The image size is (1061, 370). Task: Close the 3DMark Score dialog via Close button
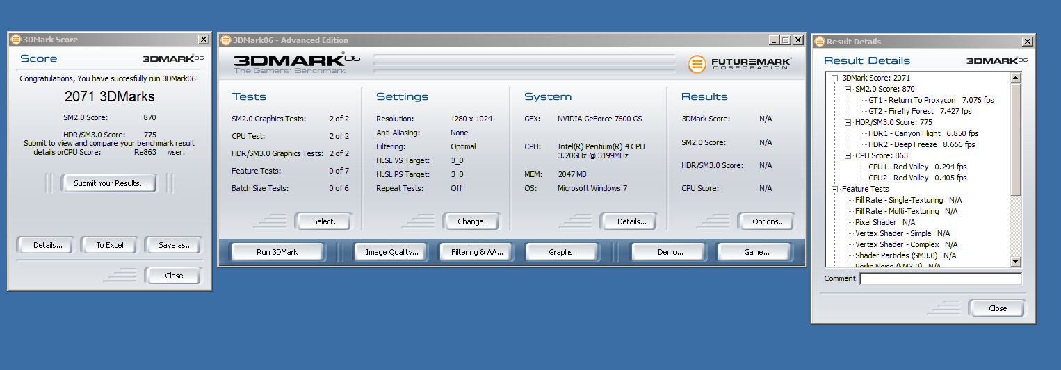[x=174, y=276]
